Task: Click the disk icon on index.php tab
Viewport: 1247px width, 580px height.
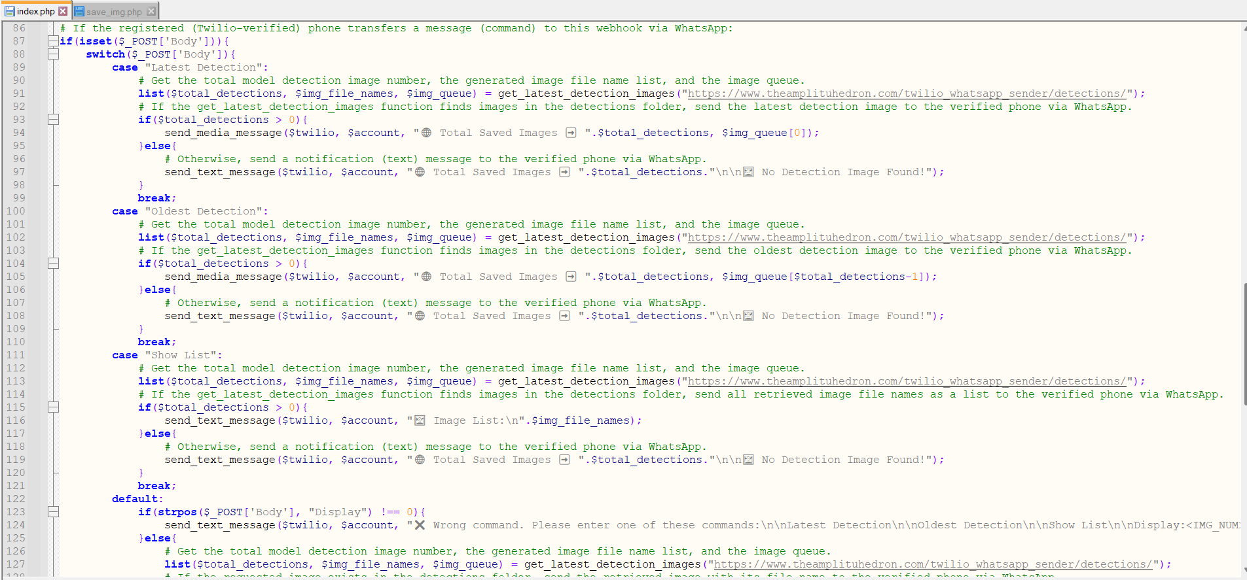Action: coord(10,11)
